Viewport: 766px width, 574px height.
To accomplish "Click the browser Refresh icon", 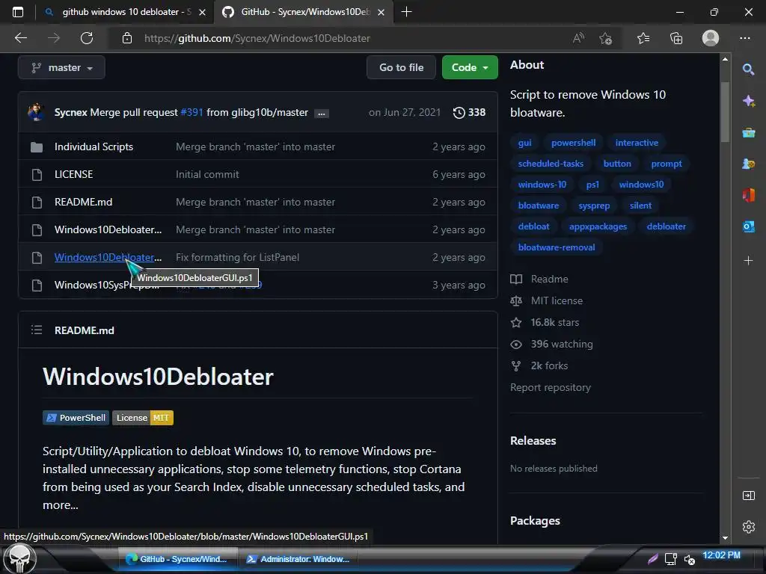I will [x=87, y=38].
